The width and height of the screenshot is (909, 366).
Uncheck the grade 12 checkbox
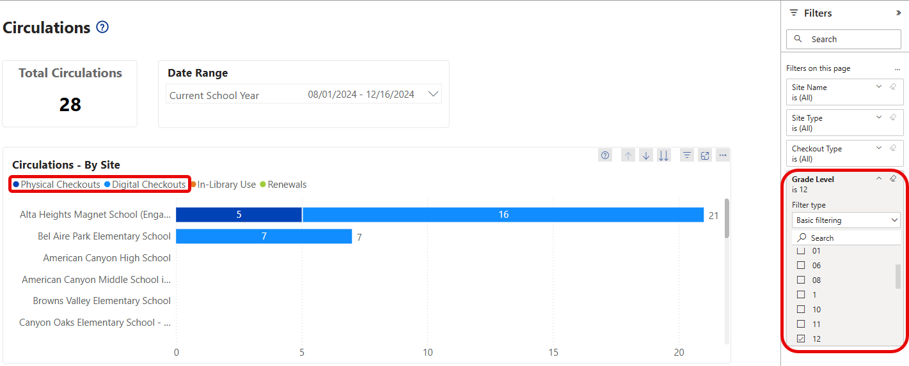801,339
